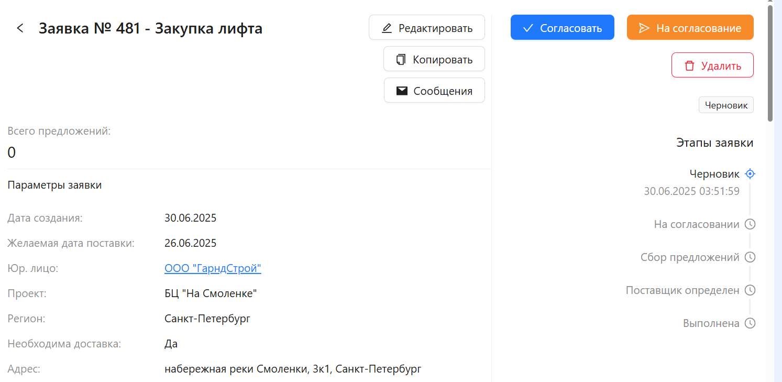Click desired delivery date 26.06.2025
This screenshot has width=782, height=382.
pos(191,243)
